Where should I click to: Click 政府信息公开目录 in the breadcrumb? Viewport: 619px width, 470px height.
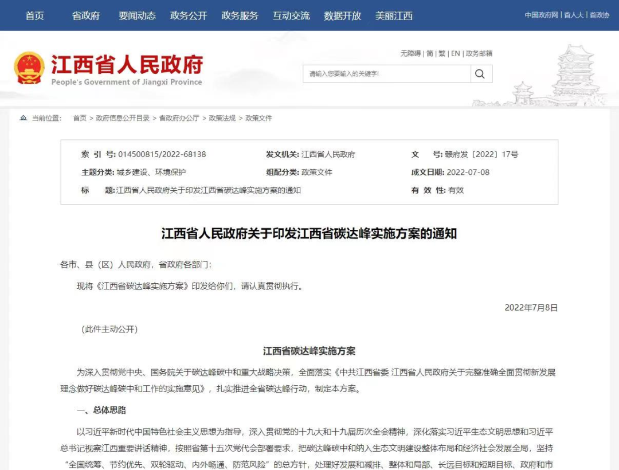pyautogui.click(x=123, y=118)
